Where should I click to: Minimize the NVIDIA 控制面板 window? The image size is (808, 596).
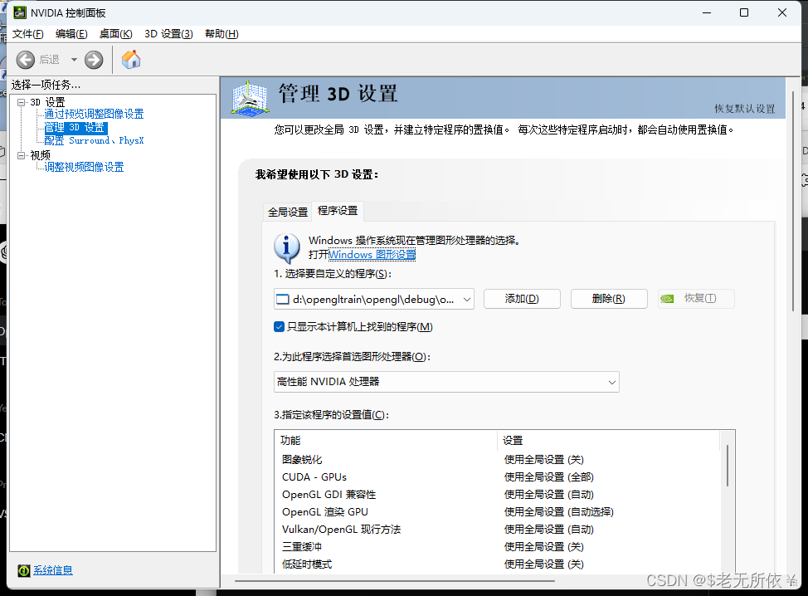(x=707, y=12)
